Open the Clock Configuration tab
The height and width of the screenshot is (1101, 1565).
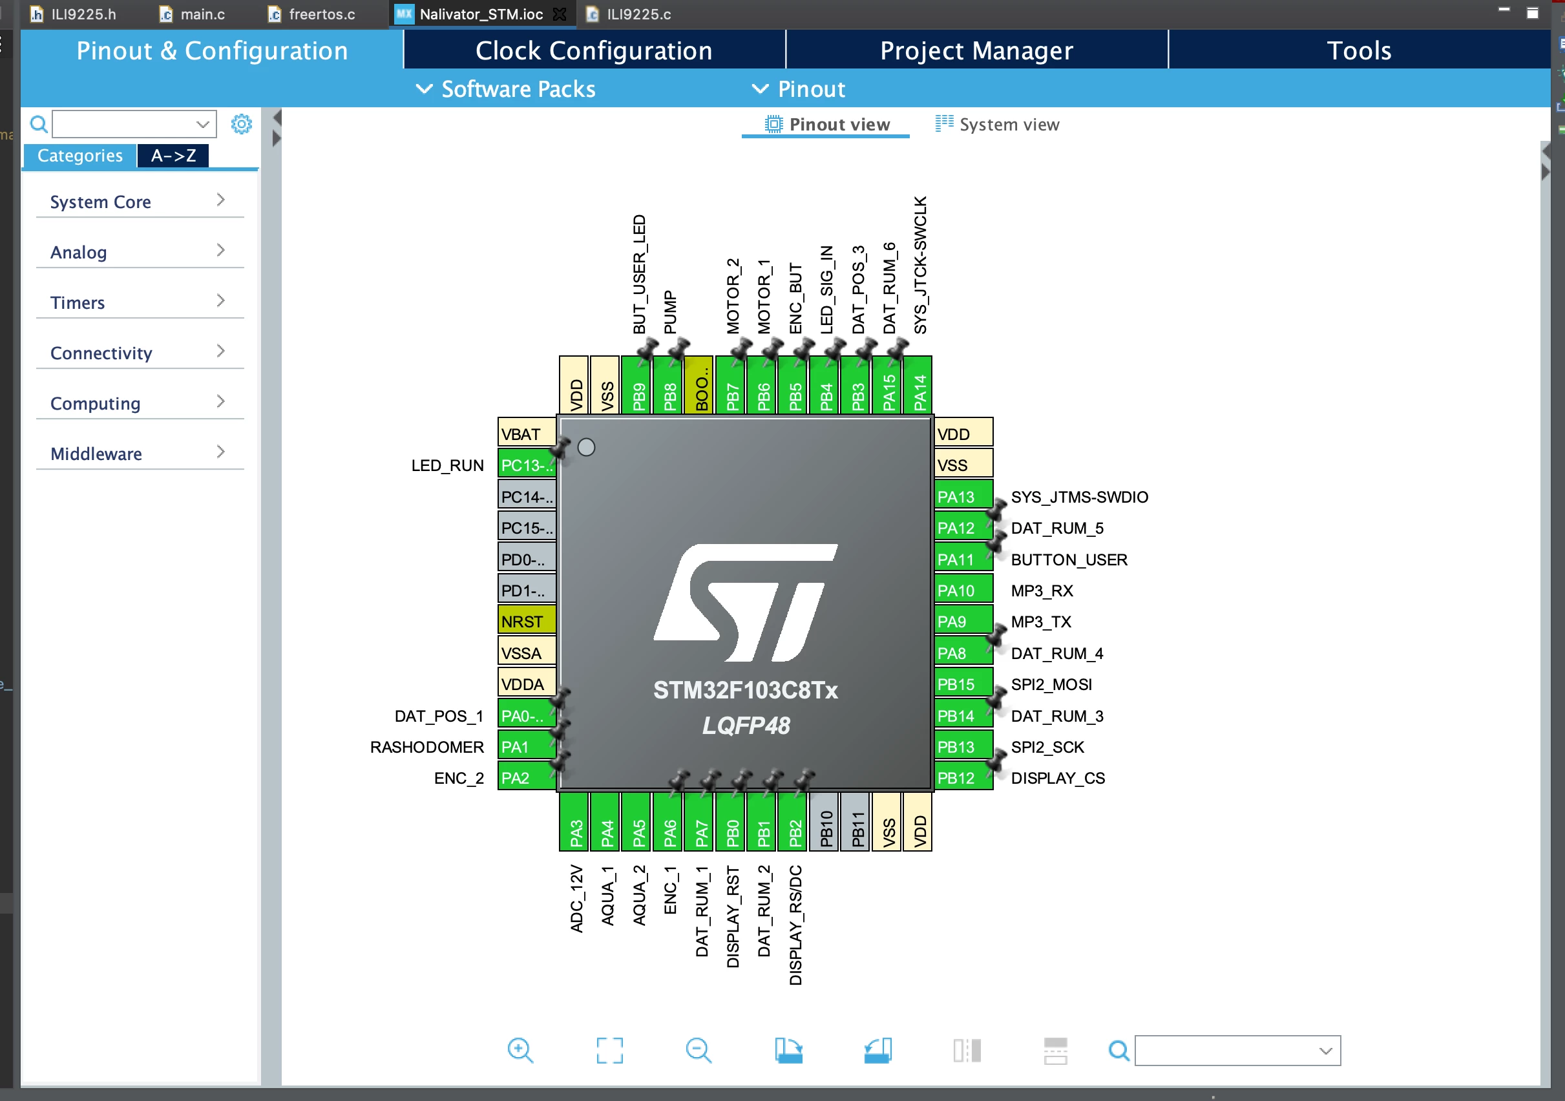point(594,50)
